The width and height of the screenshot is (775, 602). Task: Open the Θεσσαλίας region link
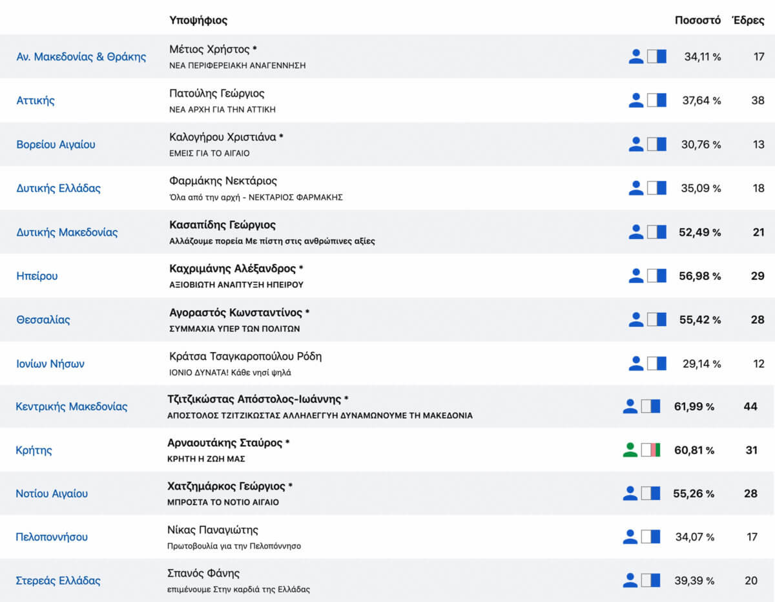tap(43, 320)
